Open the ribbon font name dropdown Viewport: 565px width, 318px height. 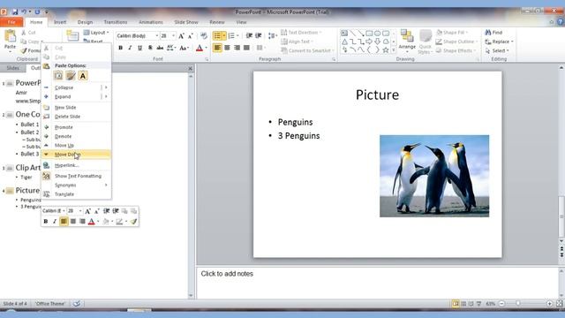tap(157, 35)
